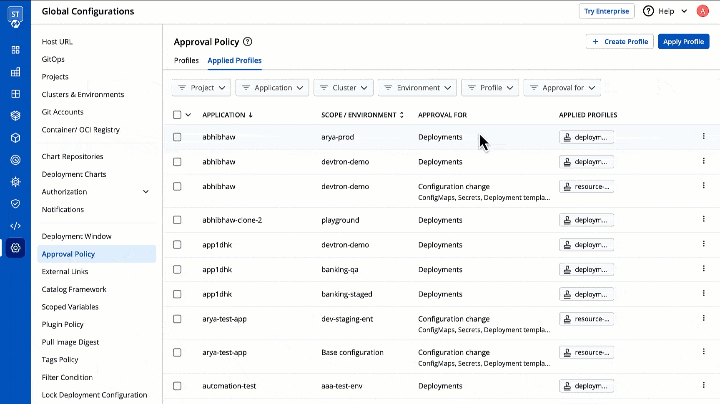Select the checkbox for app1dhk banking-qa row

click(x=177, y=270)
